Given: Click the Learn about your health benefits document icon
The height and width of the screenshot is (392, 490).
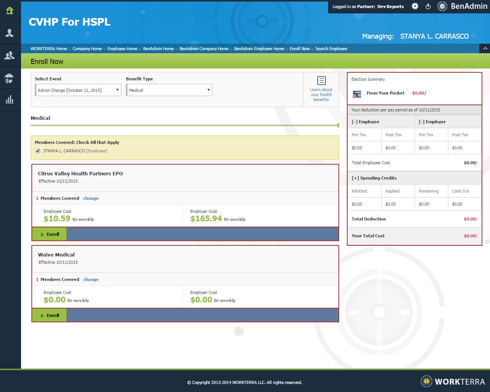Looking at the screenshot, I should 322,81.
